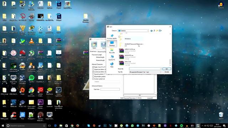Image resolution: width=228 pixels, height=128 pixels.
Task: Open the Windows Start menu
Action: [x=2, y=126]
